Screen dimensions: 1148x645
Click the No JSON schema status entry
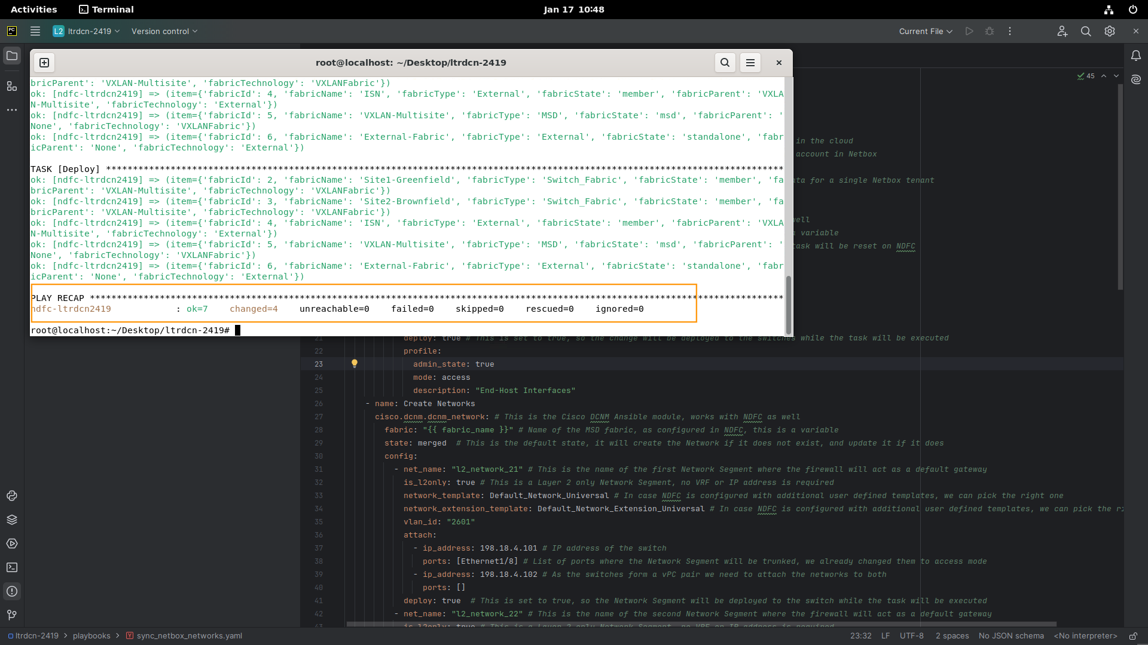pos(1011,636)
